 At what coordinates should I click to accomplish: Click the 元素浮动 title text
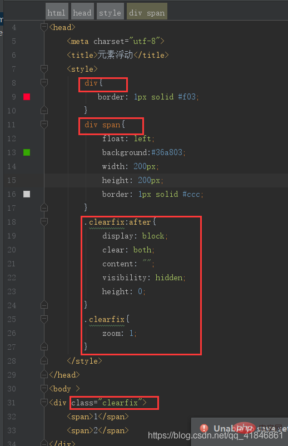[x=115, y=54]
